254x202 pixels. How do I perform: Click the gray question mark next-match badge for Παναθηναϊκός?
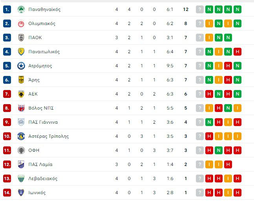click(200, 9)
